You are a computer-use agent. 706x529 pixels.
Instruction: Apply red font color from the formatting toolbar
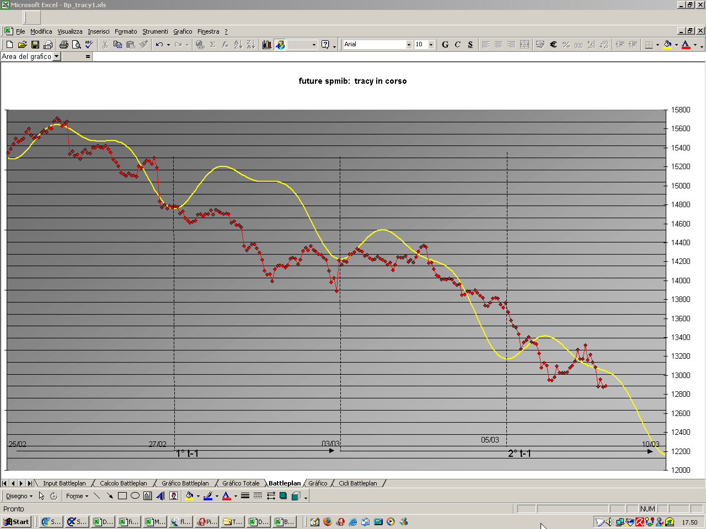click(686, 45)
